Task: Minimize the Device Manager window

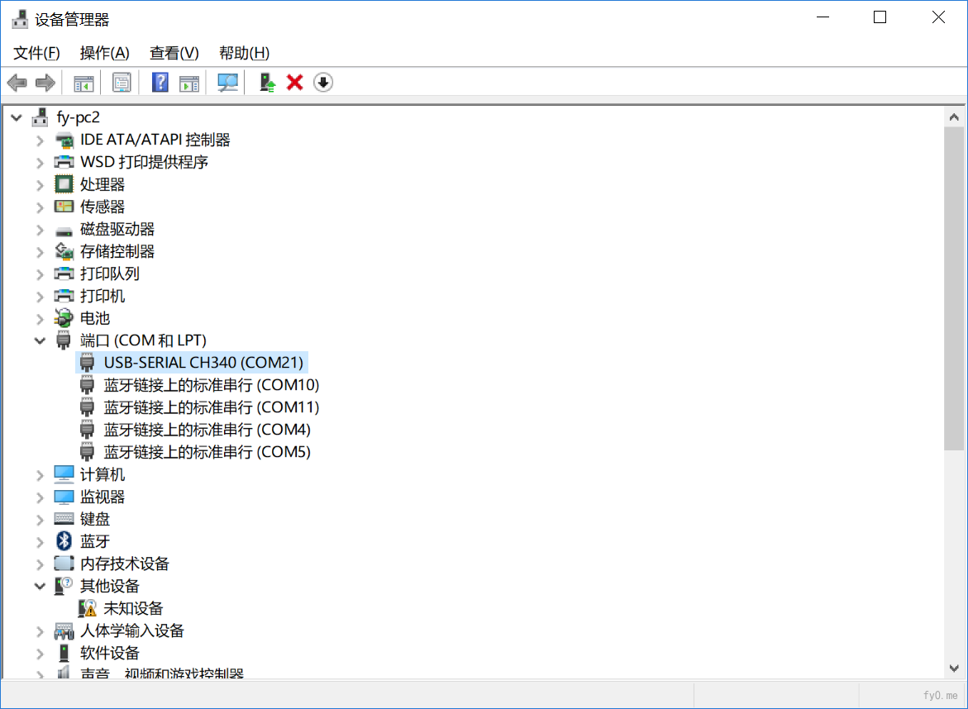Action: tap(823, 18)
